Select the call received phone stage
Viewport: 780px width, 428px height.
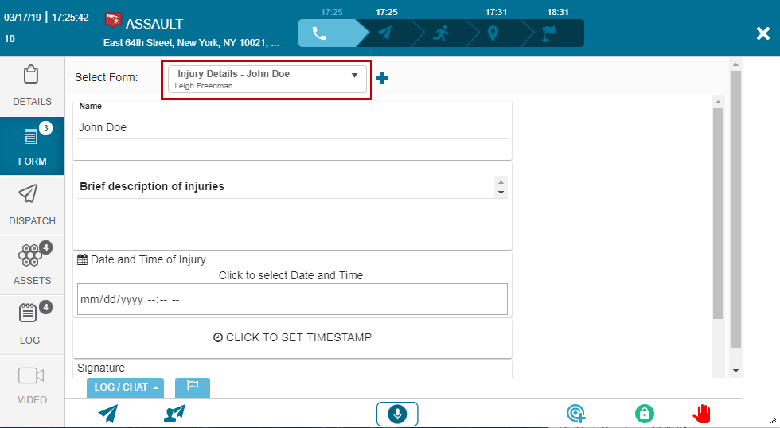[x=327, y=33]
